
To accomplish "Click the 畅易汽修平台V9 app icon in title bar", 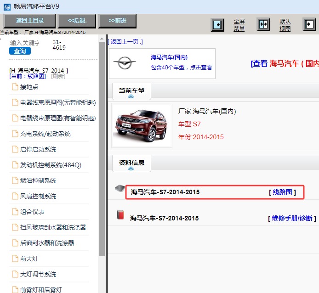I will [7, 7].
